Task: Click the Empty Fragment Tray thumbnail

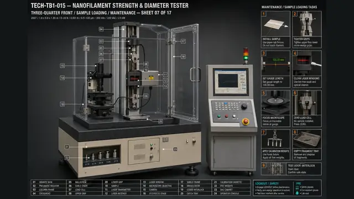Action: click(307, 139)
